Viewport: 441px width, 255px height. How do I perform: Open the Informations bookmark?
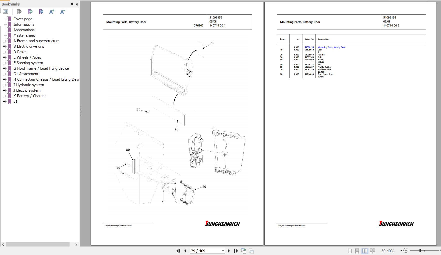tap(24, 24)
